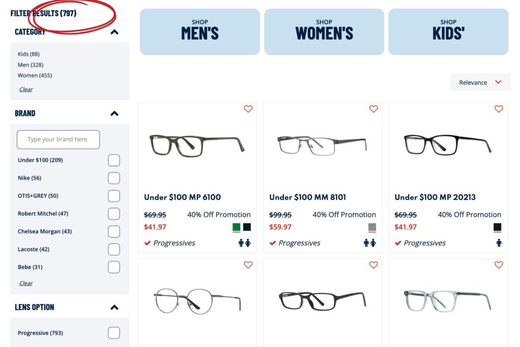520x347 pixels.
Task: Click the men's figure icon under MP 20213
Action: pos(498,243)
